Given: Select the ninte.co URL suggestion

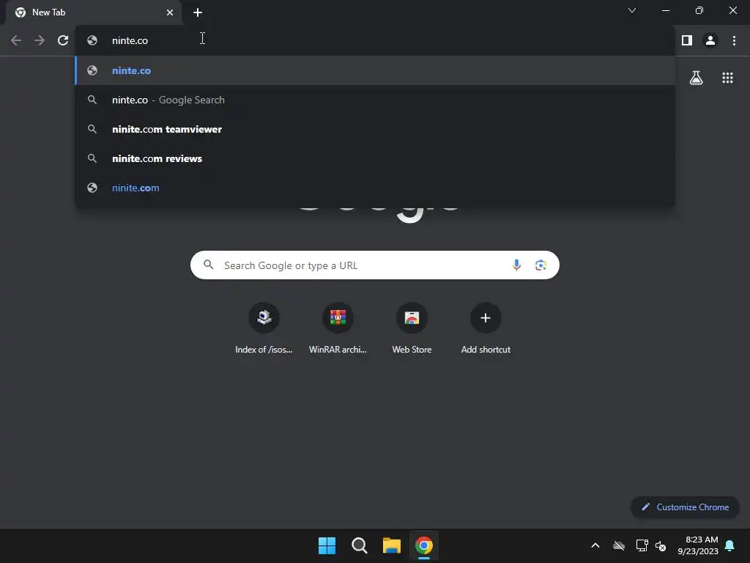Looking at the screenshot, I should point(375,70).
